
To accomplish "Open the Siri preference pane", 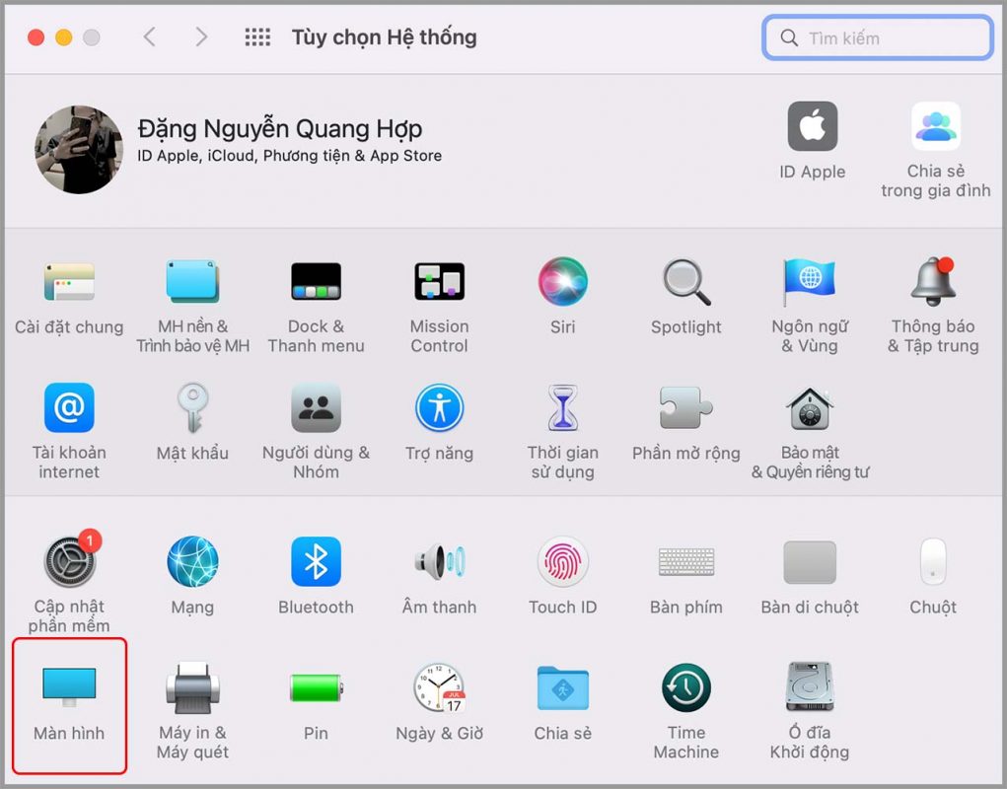I will (562, 282).
